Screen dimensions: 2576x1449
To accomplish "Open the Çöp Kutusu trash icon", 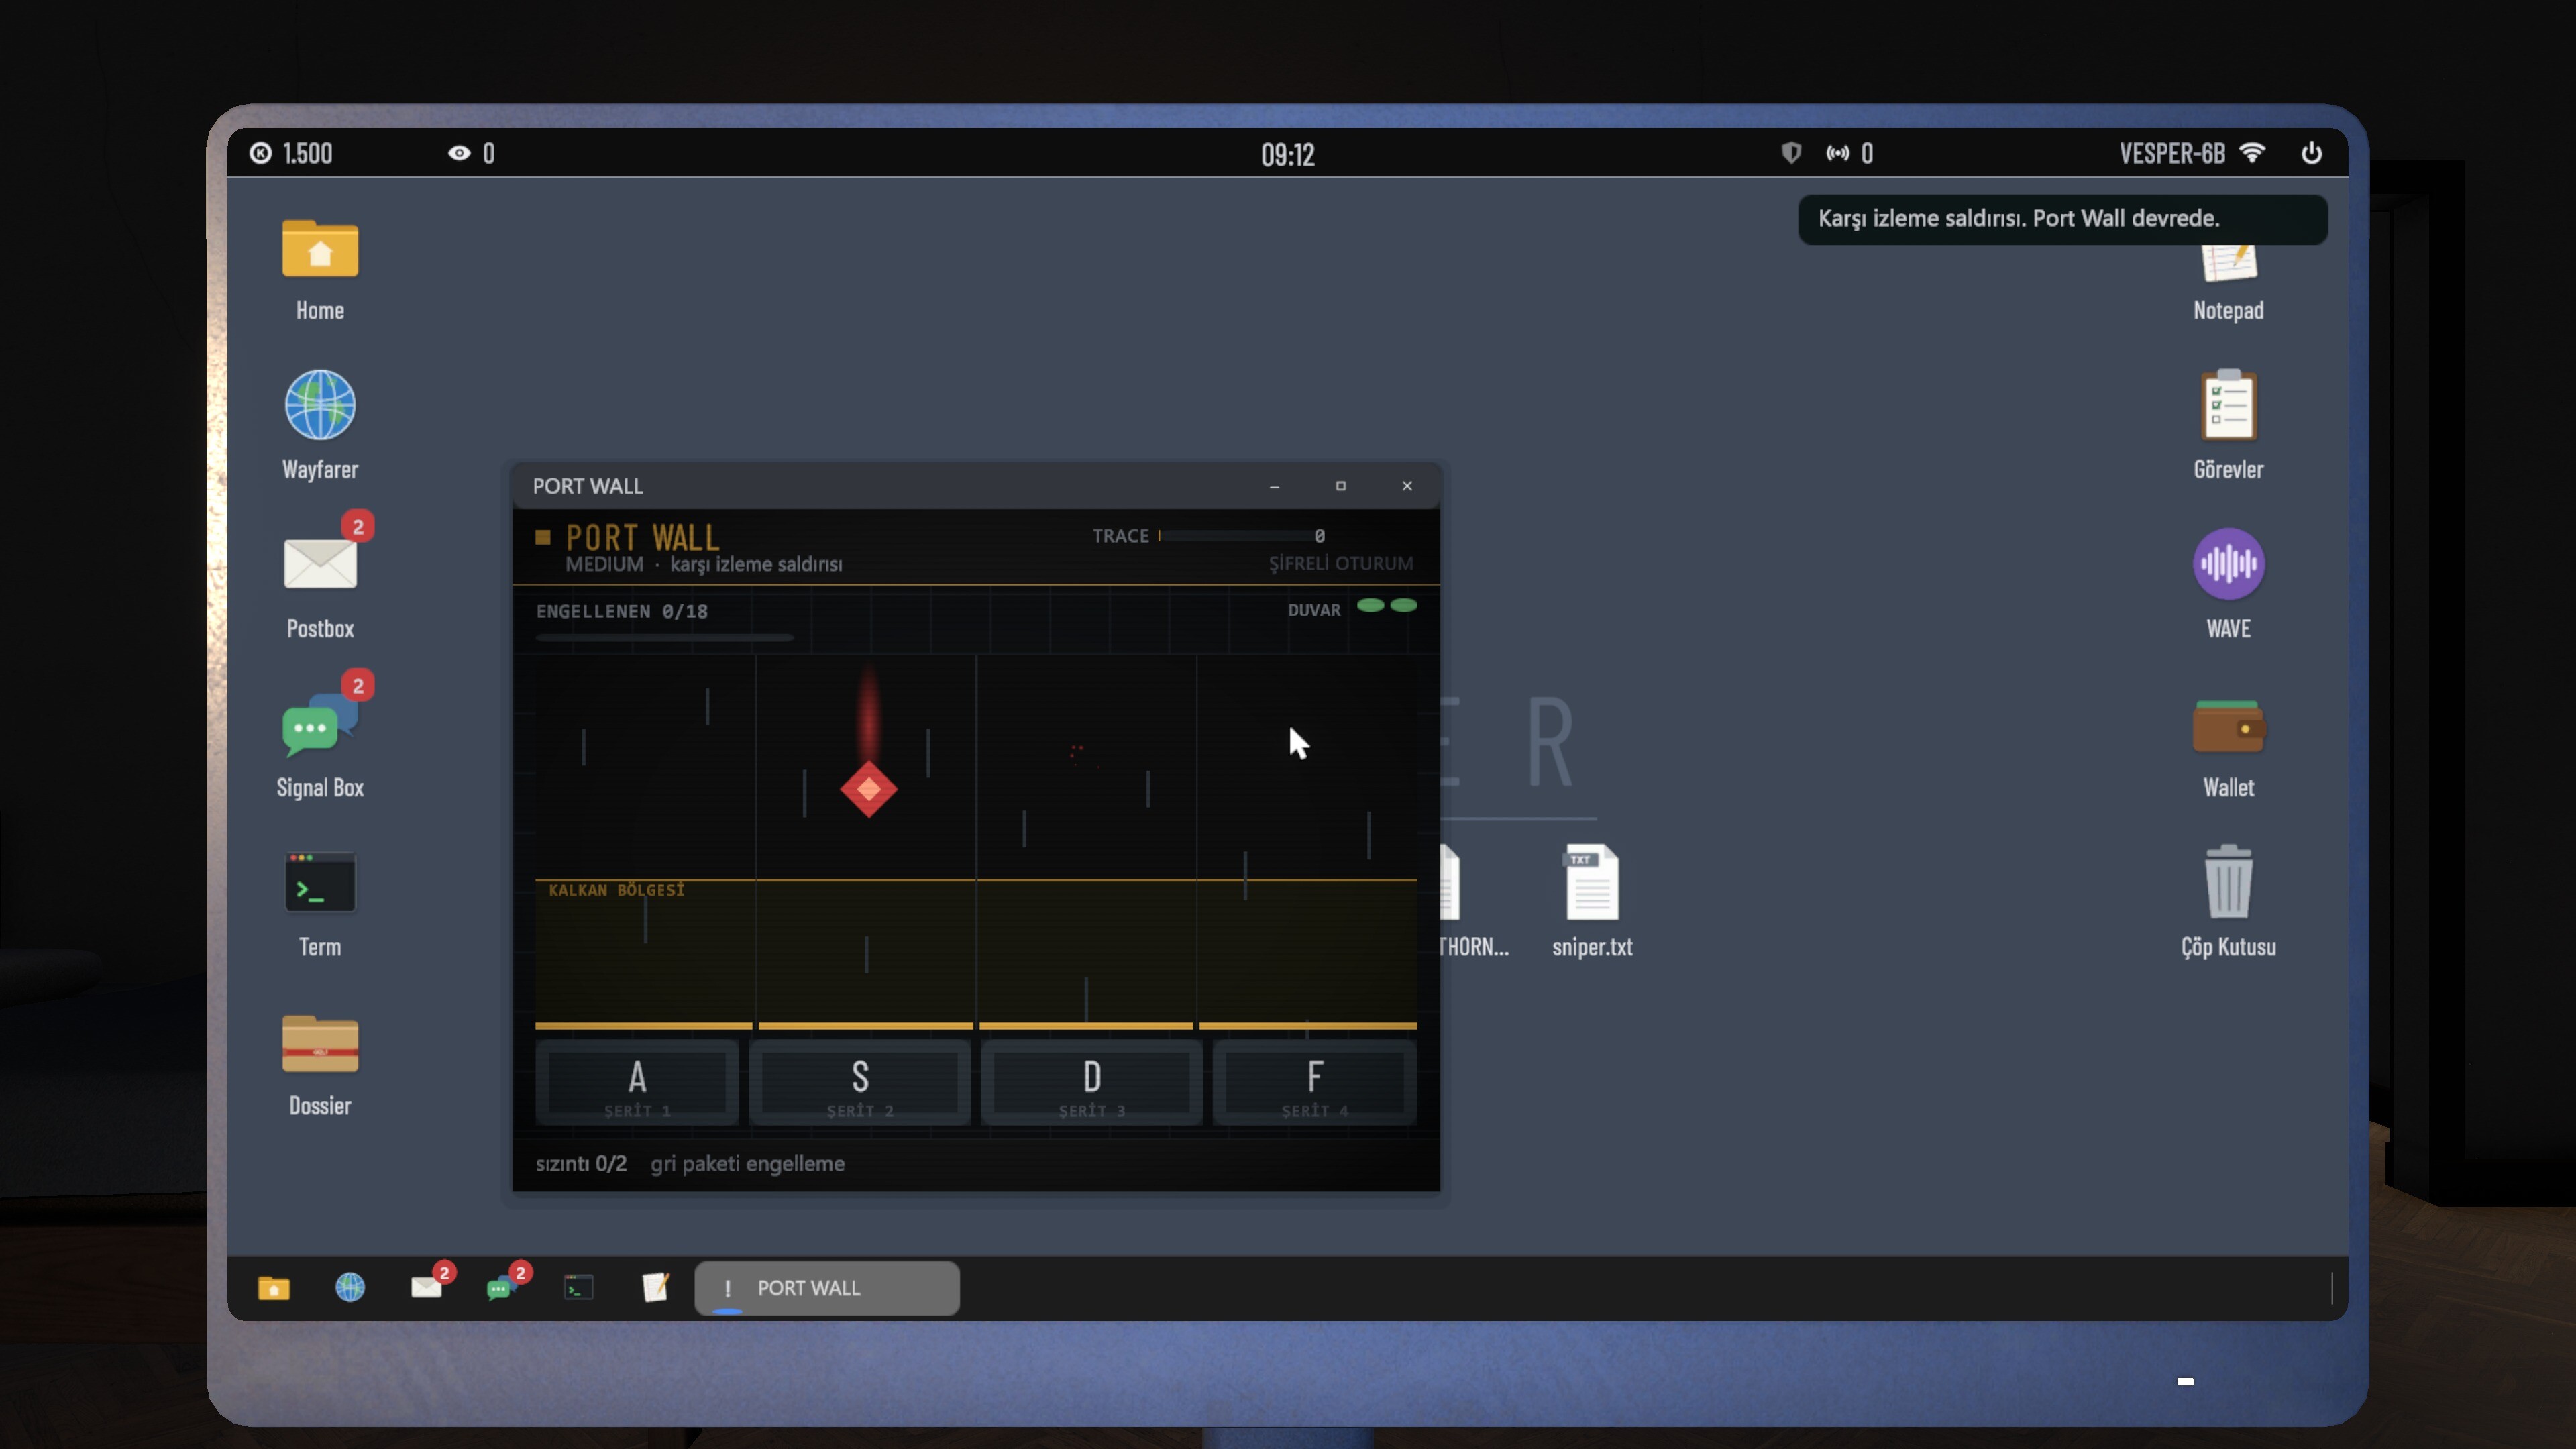I will 2228,882.
